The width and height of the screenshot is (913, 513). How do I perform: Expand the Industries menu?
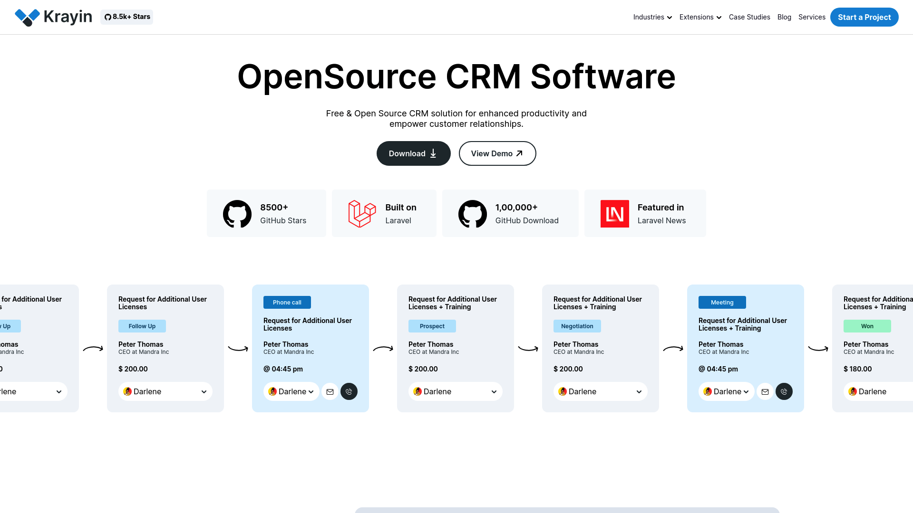click(x=652, y=17)
